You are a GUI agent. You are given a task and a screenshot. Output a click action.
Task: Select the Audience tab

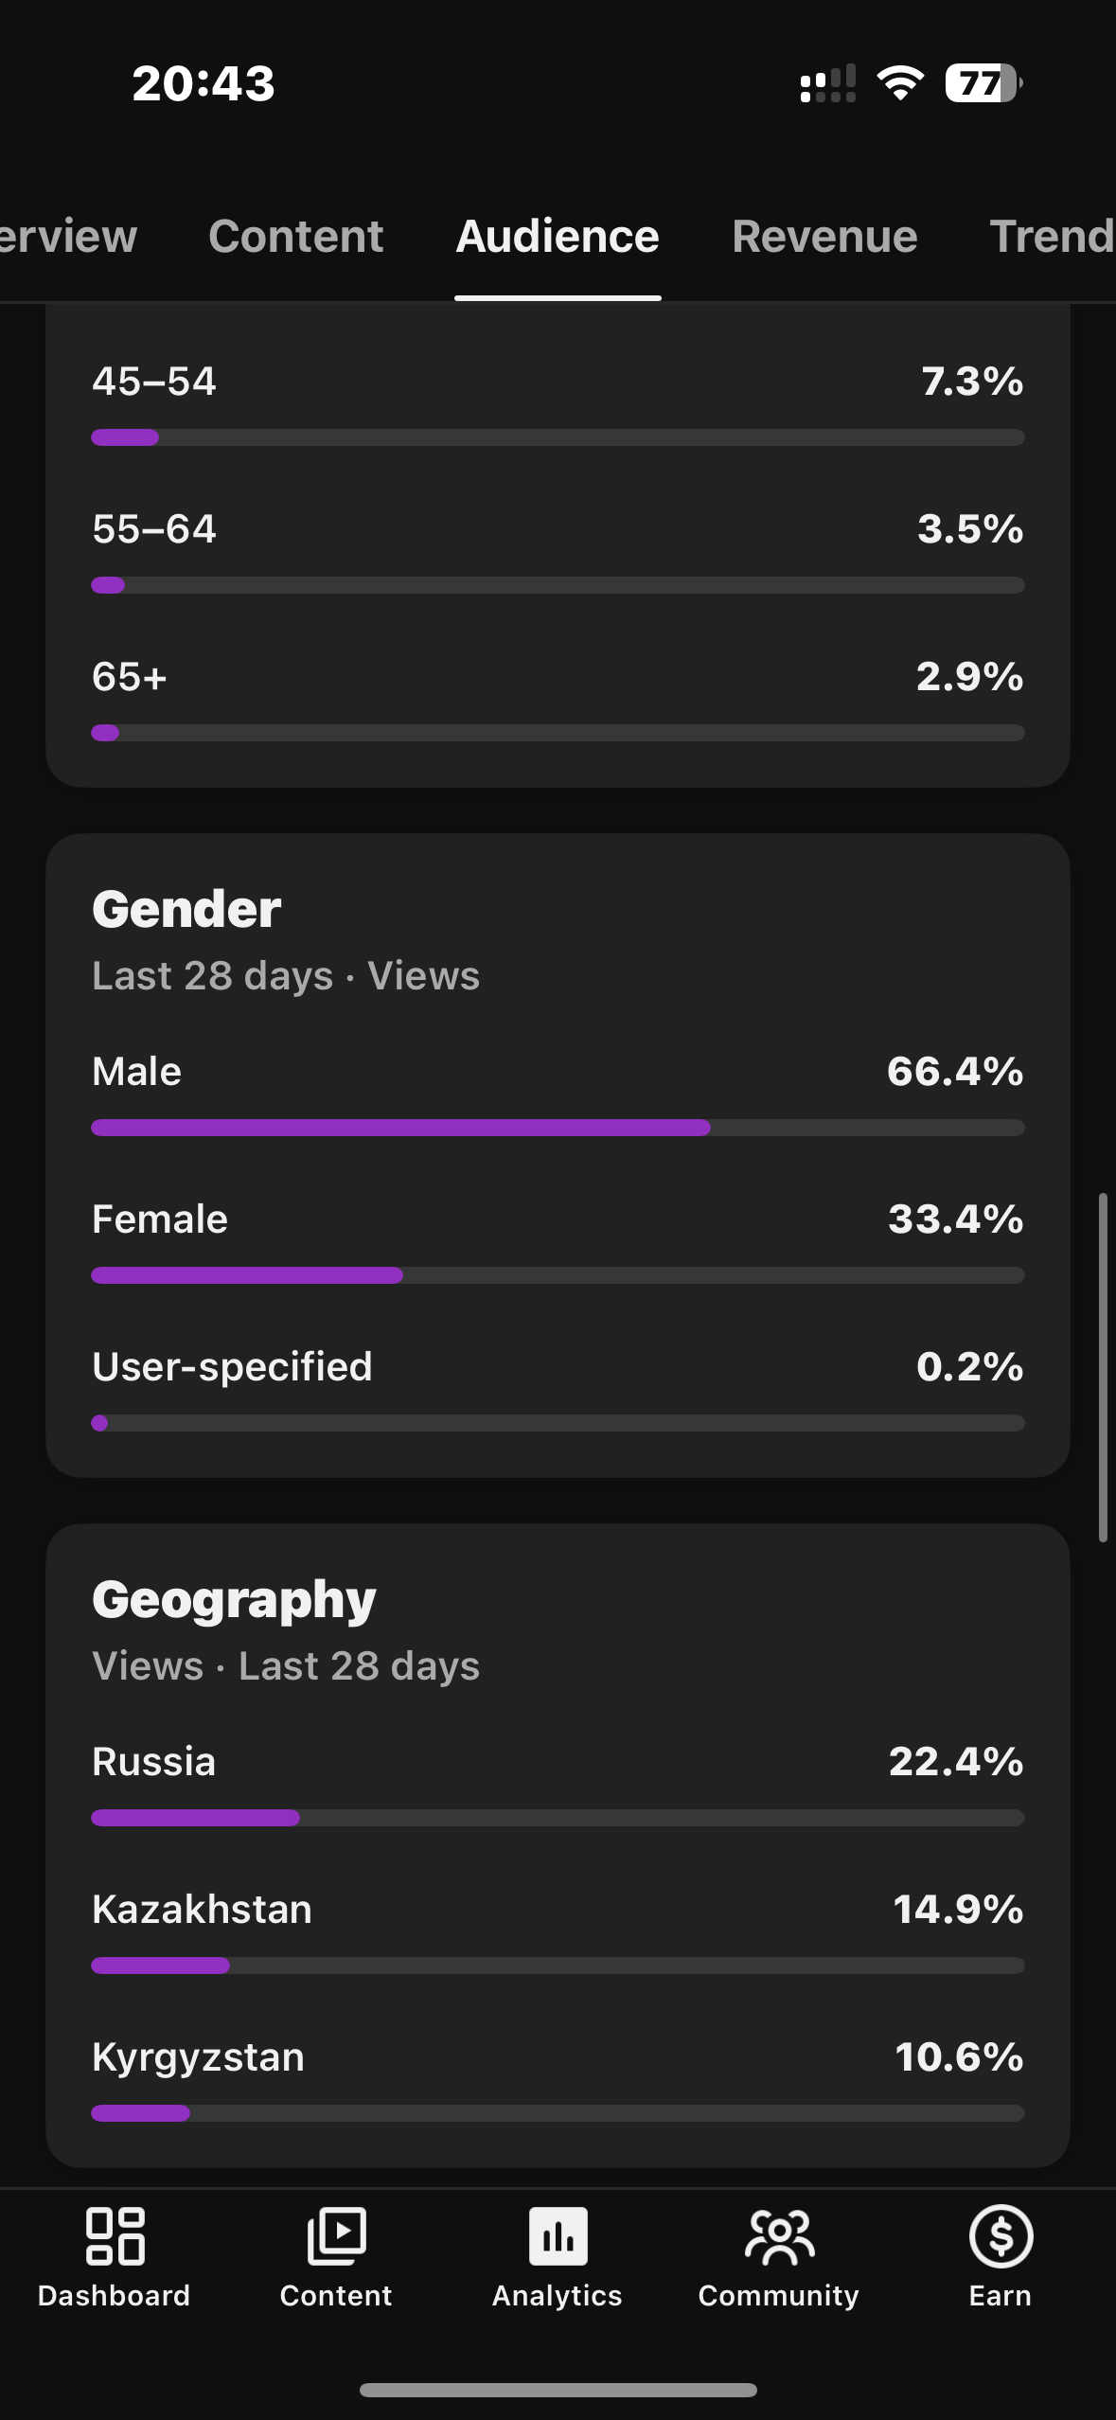558,236
